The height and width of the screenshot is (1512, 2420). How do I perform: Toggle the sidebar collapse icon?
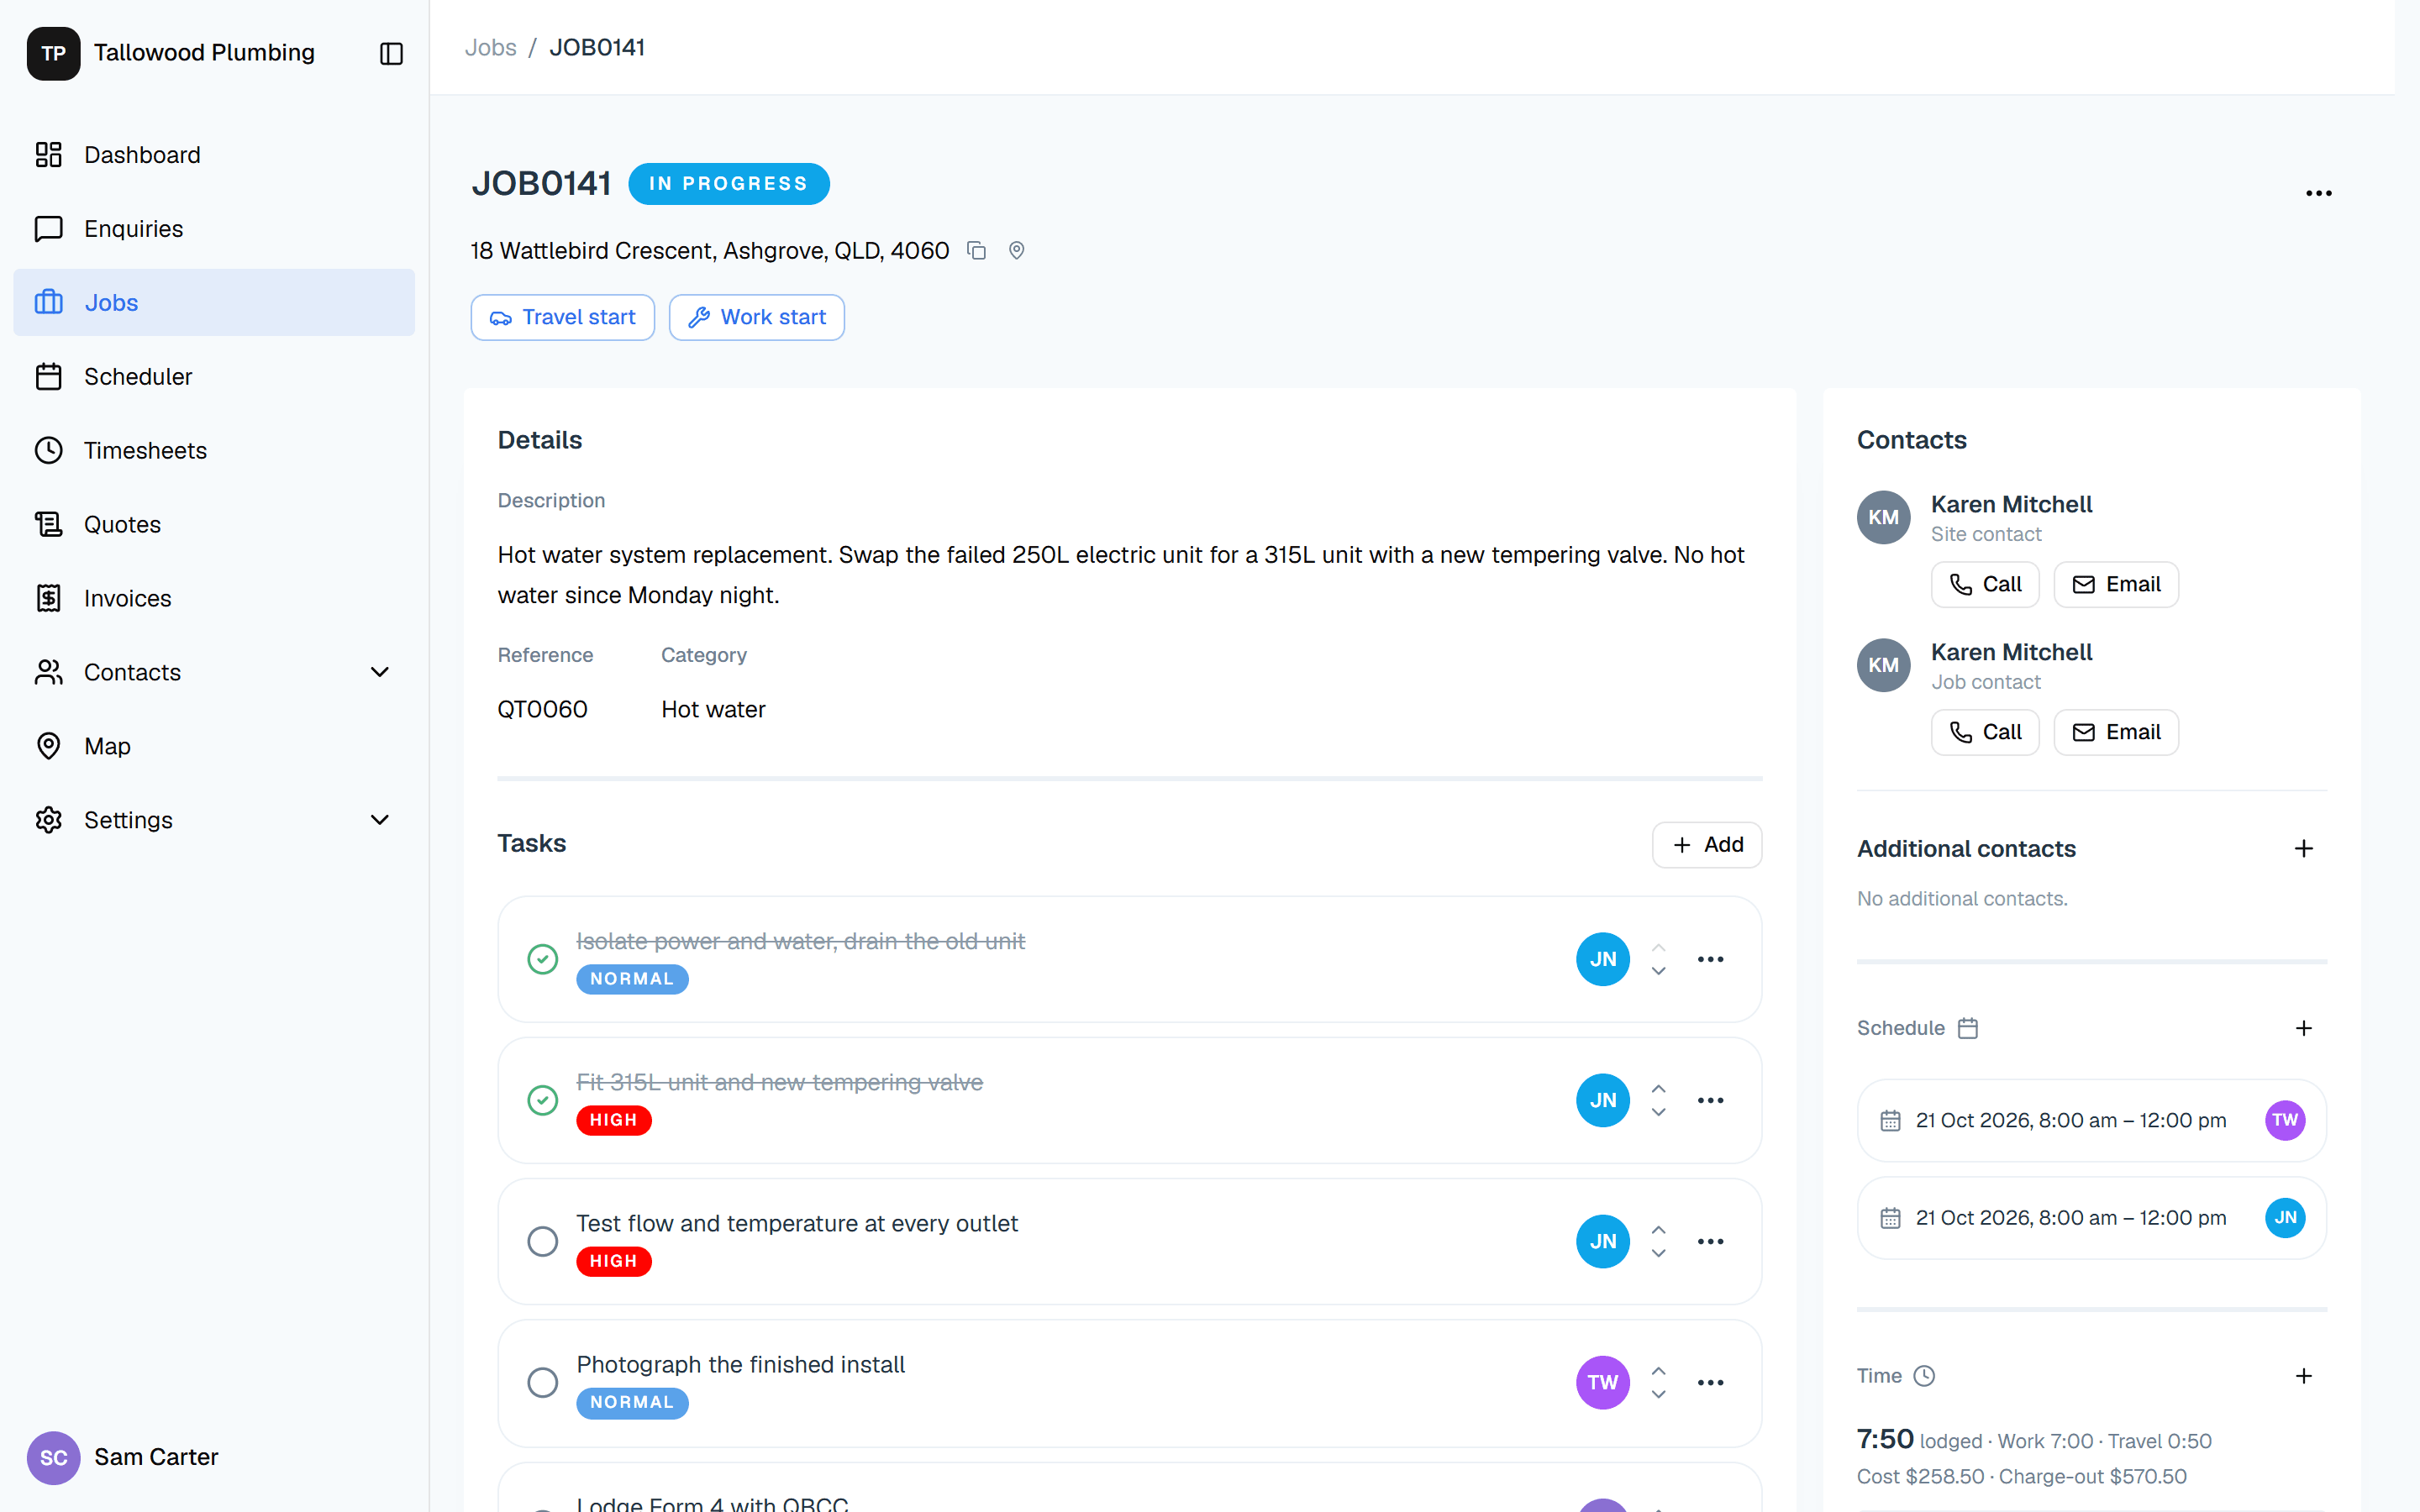pyautogui.click(x=391, y=53)
